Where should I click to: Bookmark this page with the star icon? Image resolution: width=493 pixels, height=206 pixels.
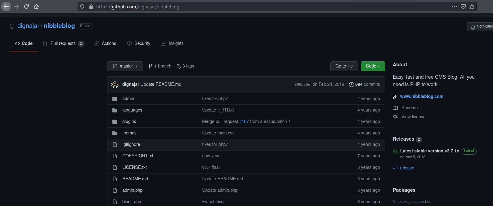(x=472, y=7)
